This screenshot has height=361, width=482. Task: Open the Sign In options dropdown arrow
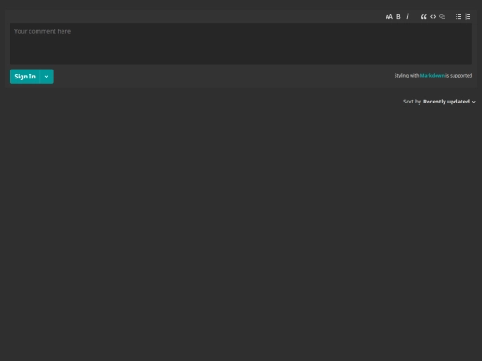[x=46, y=77]
